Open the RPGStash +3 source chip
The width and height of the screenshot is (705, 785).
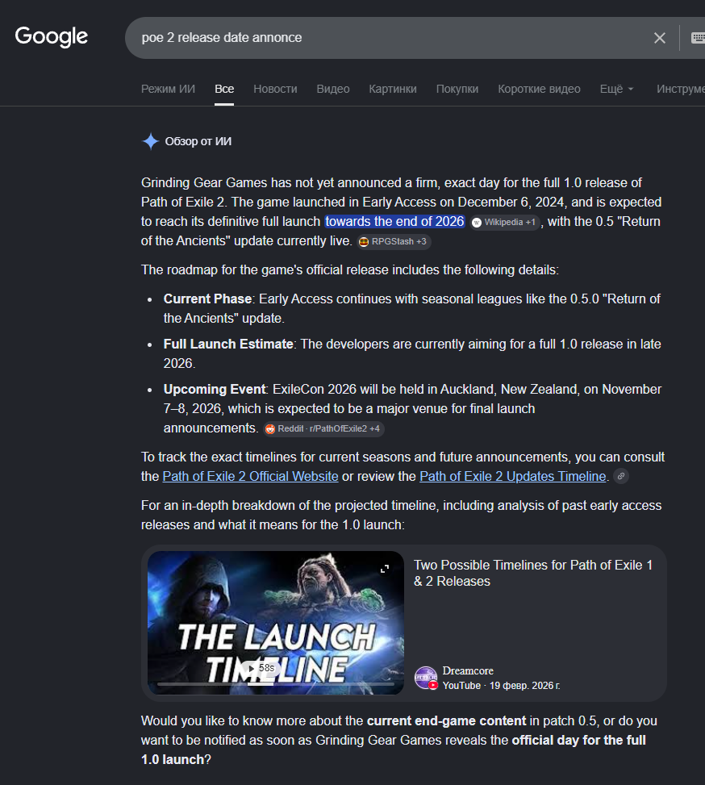pos(394,242)
